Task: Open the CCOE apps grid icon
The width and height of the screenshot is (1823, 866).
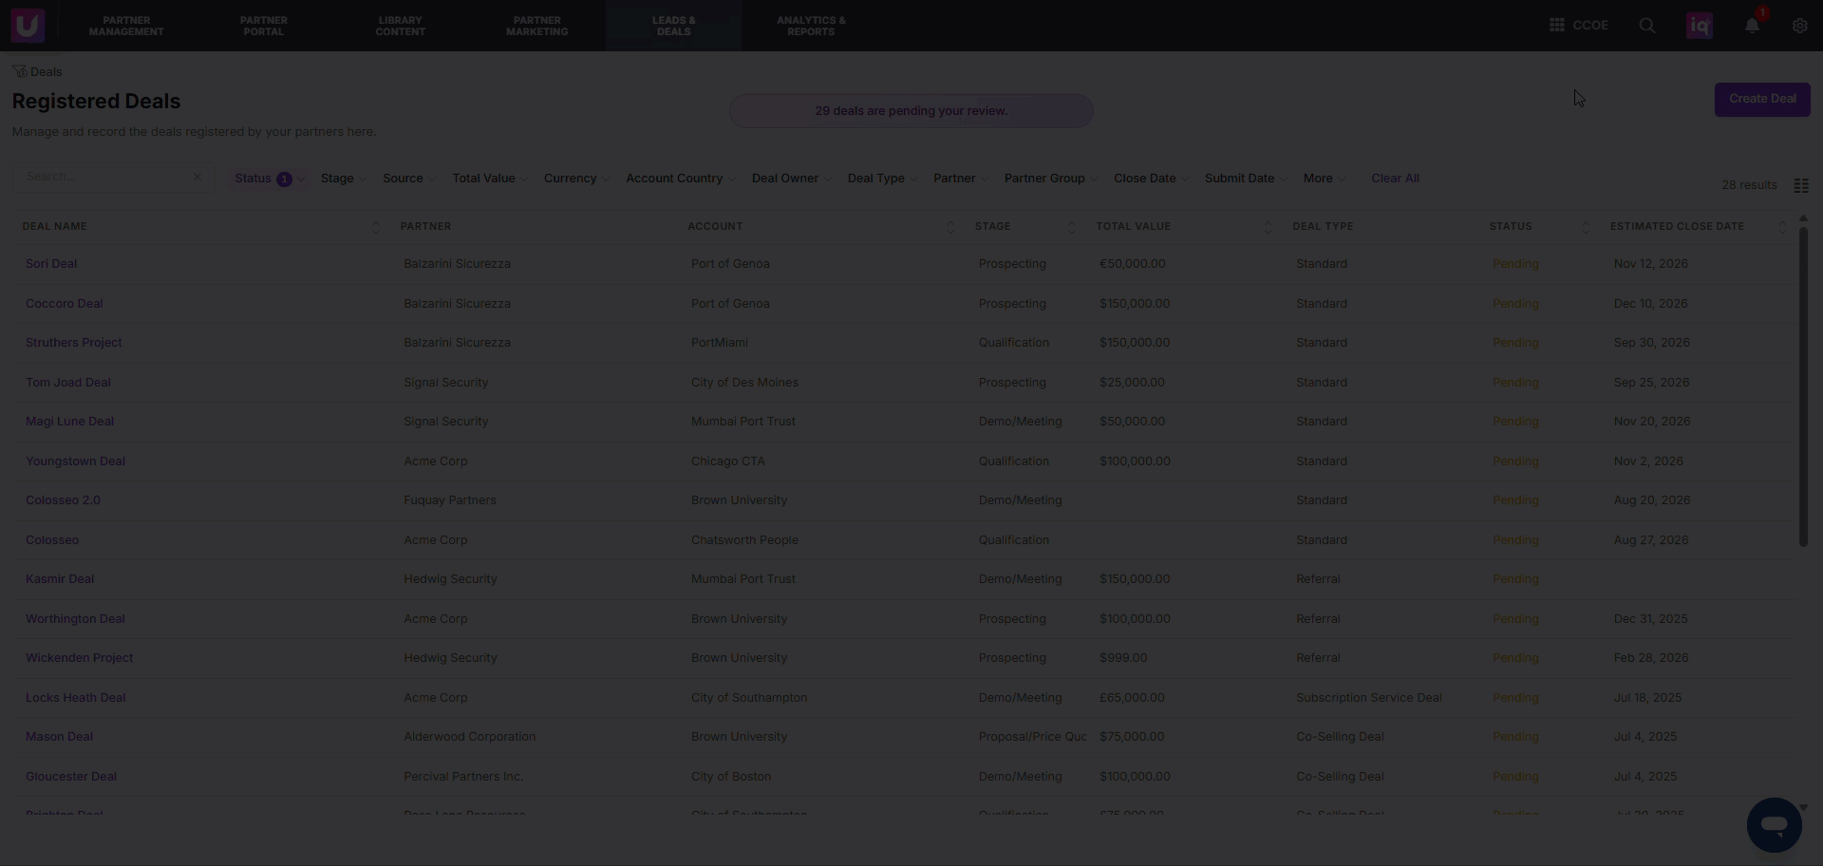Action: pyautogui.click(x=1557, y=26)
